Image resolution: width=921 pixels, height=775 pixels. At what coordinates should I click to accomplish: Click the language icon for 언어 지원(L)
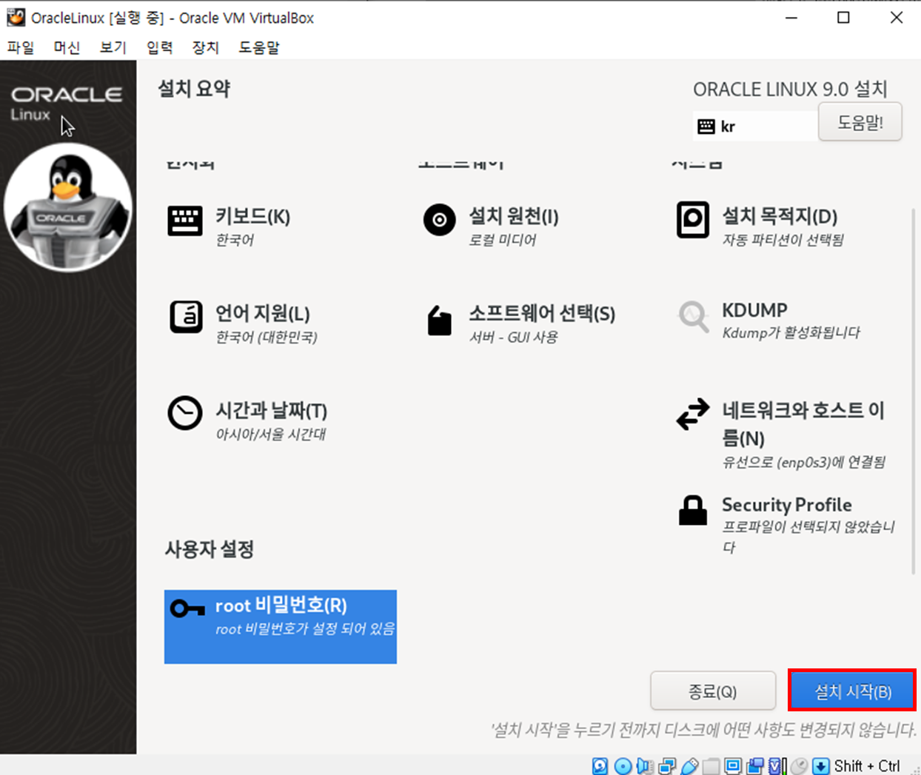[186, 317]
